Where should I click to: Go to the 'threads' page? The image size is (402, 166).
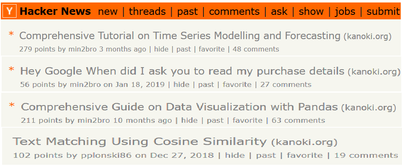point(147,12)
